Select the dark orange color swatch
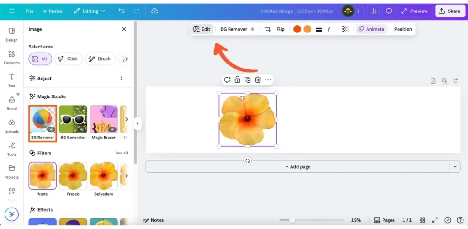 point(297,29)
